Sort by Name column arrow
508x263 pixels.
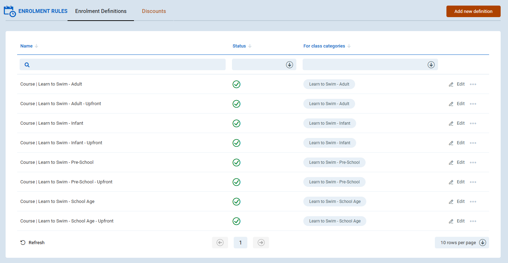click(37, 46)
